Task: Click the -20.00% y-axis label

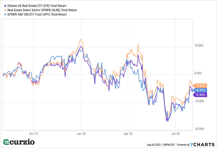Action: pos(199,129)
